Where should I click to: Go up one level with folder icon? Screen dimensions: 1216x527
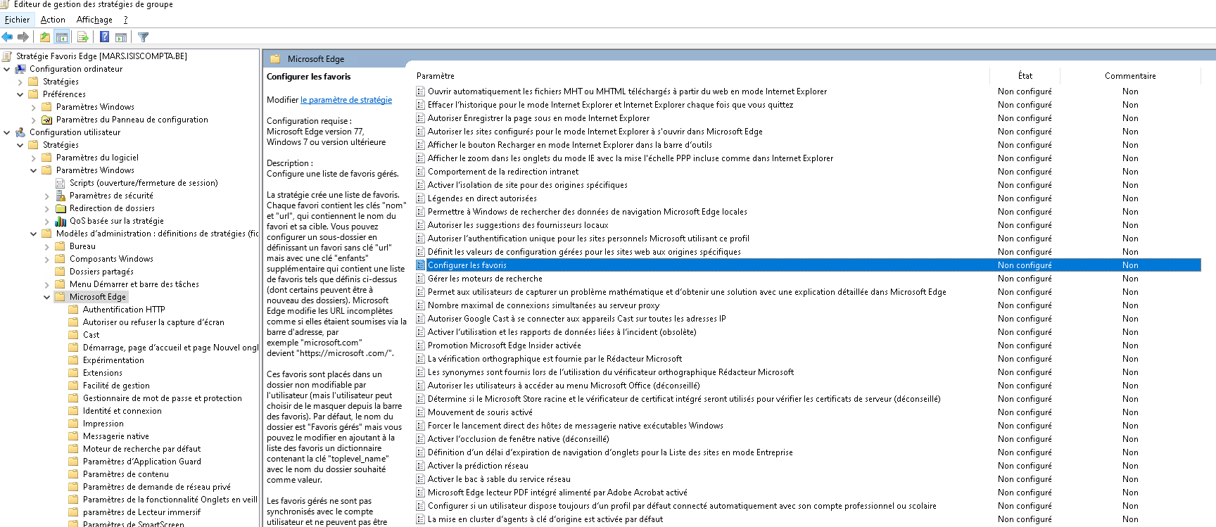45,37
